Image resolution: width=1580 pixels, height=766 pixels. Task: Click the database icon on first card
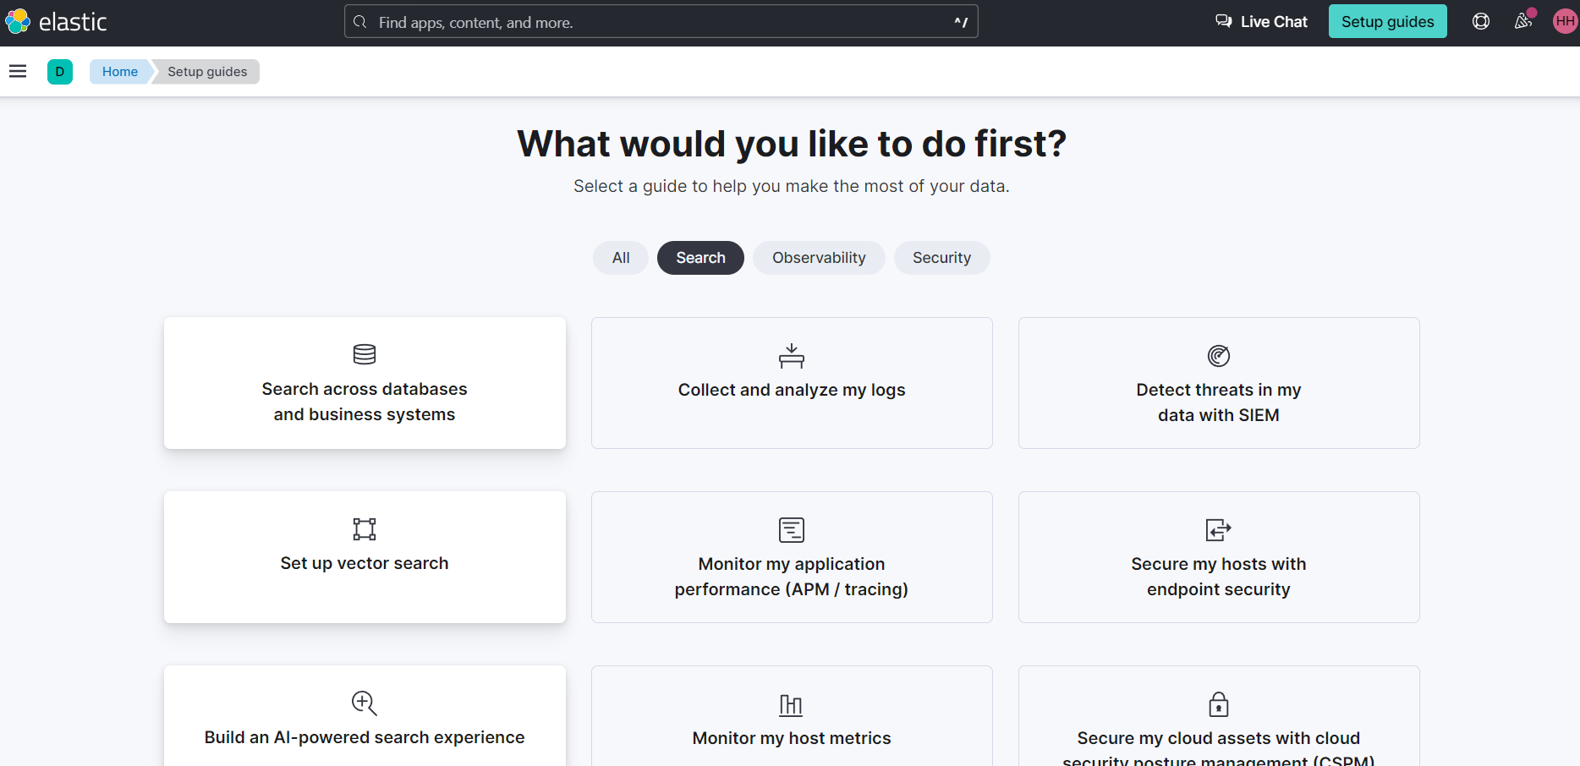coord(365,354)
